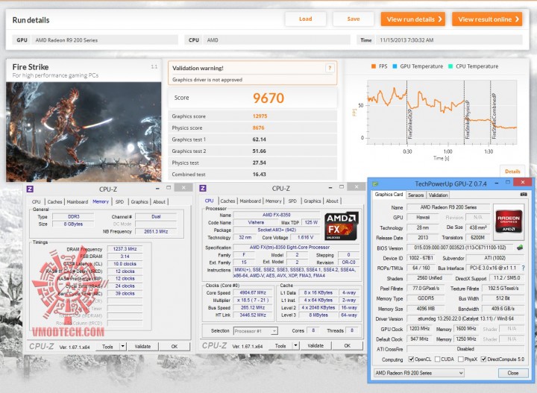Viewport: 537px width, 393px height.
Task: Click the GPU-Z screenshot camera icon
Action: tap(524, 195)
